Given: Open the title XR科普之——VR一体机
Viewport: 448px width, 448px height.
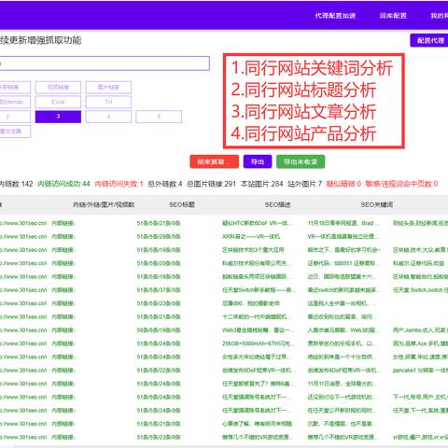Looking at the screenshot, I should pos(251,236).
